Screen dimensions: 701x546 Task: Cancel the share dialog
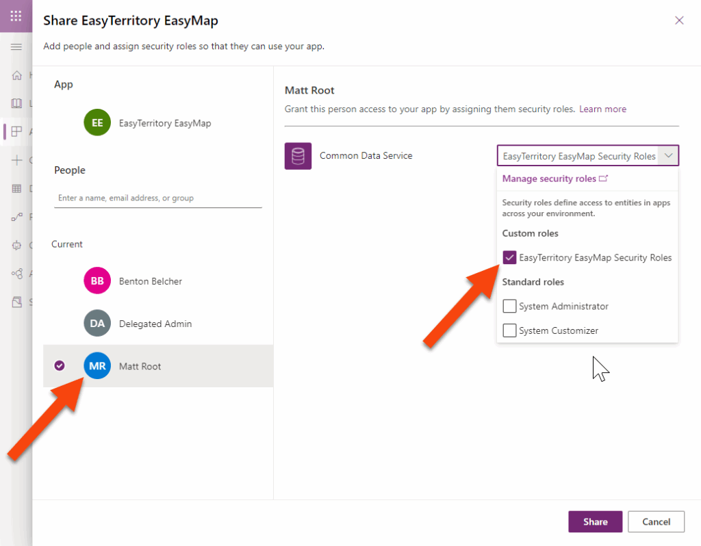click(x=656, y=521)
